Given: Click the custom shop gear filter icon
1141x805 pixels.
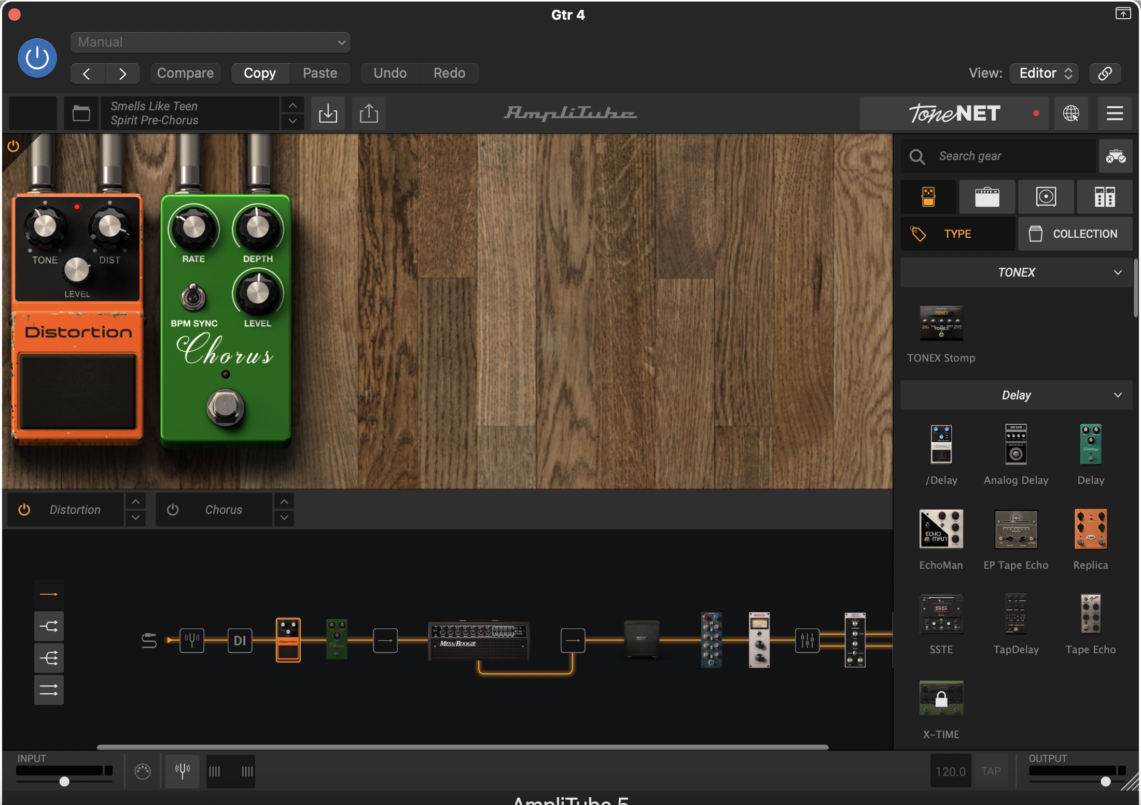Looking at the screenshot, I should click(1116, 156).
